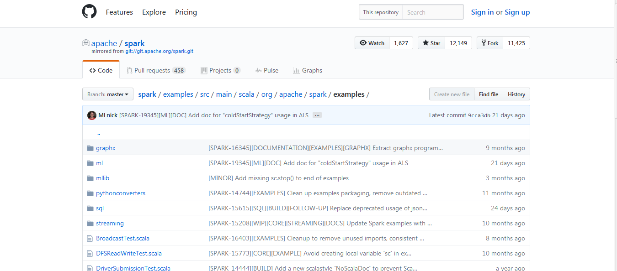The height and width of the screenshot is (271, 617).
Task: Click the Star button
Action: pos(431,43)
